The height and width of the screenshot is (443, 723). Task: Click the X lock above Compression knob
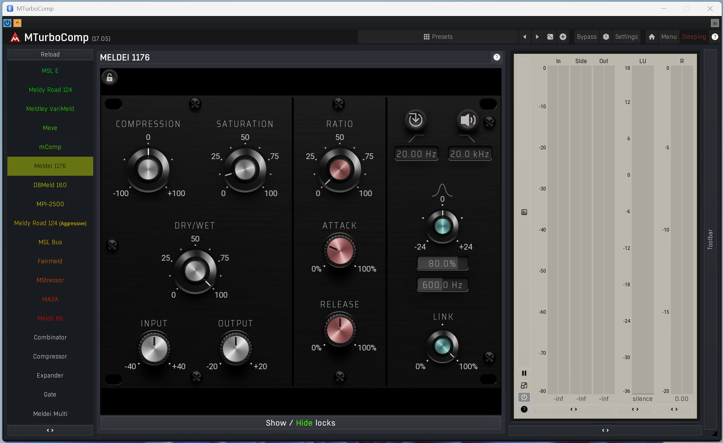[x=195, y=104]
